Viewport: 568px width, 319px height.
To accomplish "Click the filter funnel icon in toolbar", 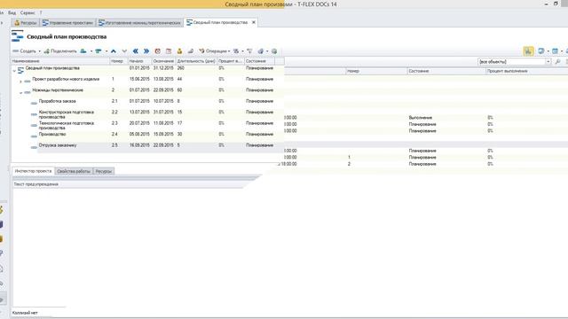I will 249,51.
